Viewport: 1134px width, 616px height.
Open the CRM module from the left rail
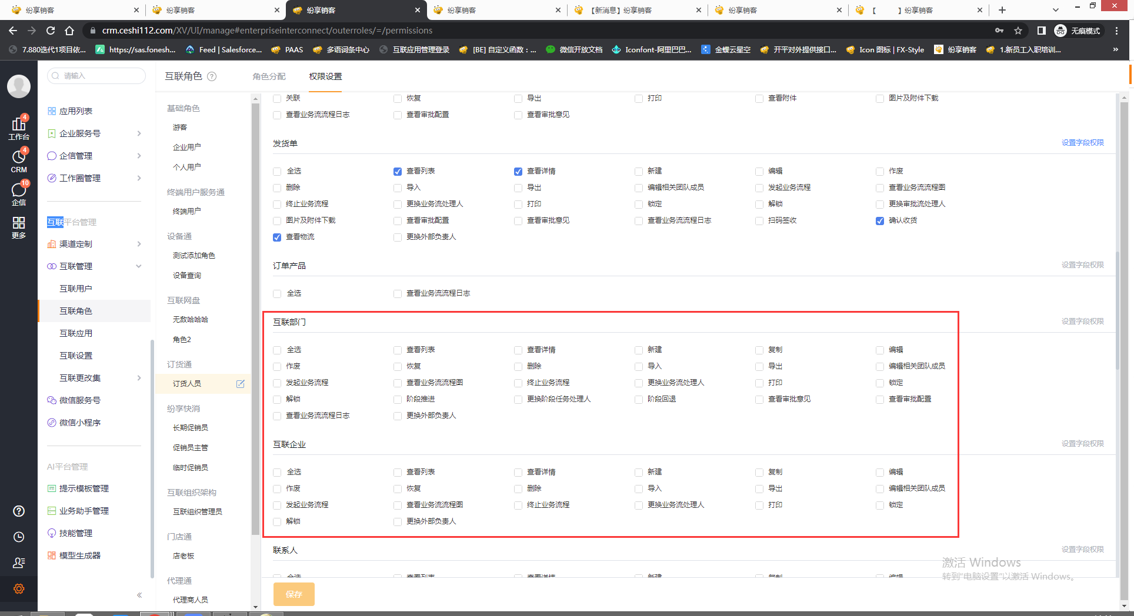[19, 160]
